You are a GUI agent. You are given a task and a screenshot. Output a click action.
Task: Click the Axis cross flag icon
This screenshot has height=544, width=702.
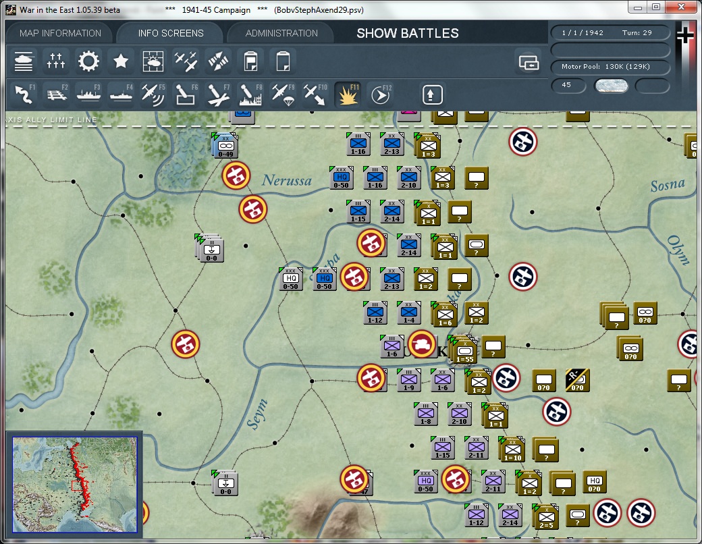click(685, 34)
